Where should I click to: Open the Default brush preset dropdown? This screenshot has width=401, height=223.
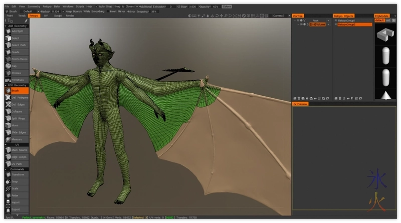(29, 11)
